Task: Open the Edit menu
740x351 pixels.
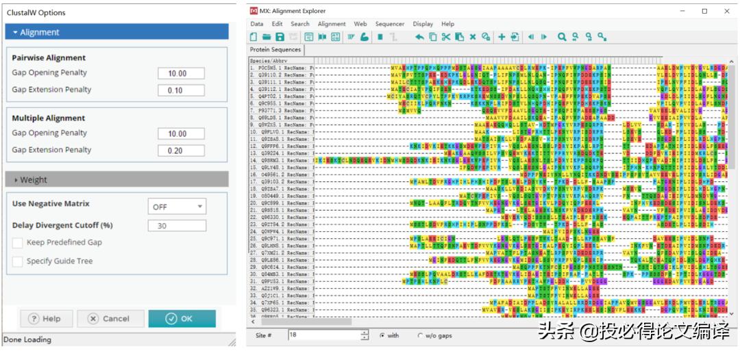Action: [277, 24]
